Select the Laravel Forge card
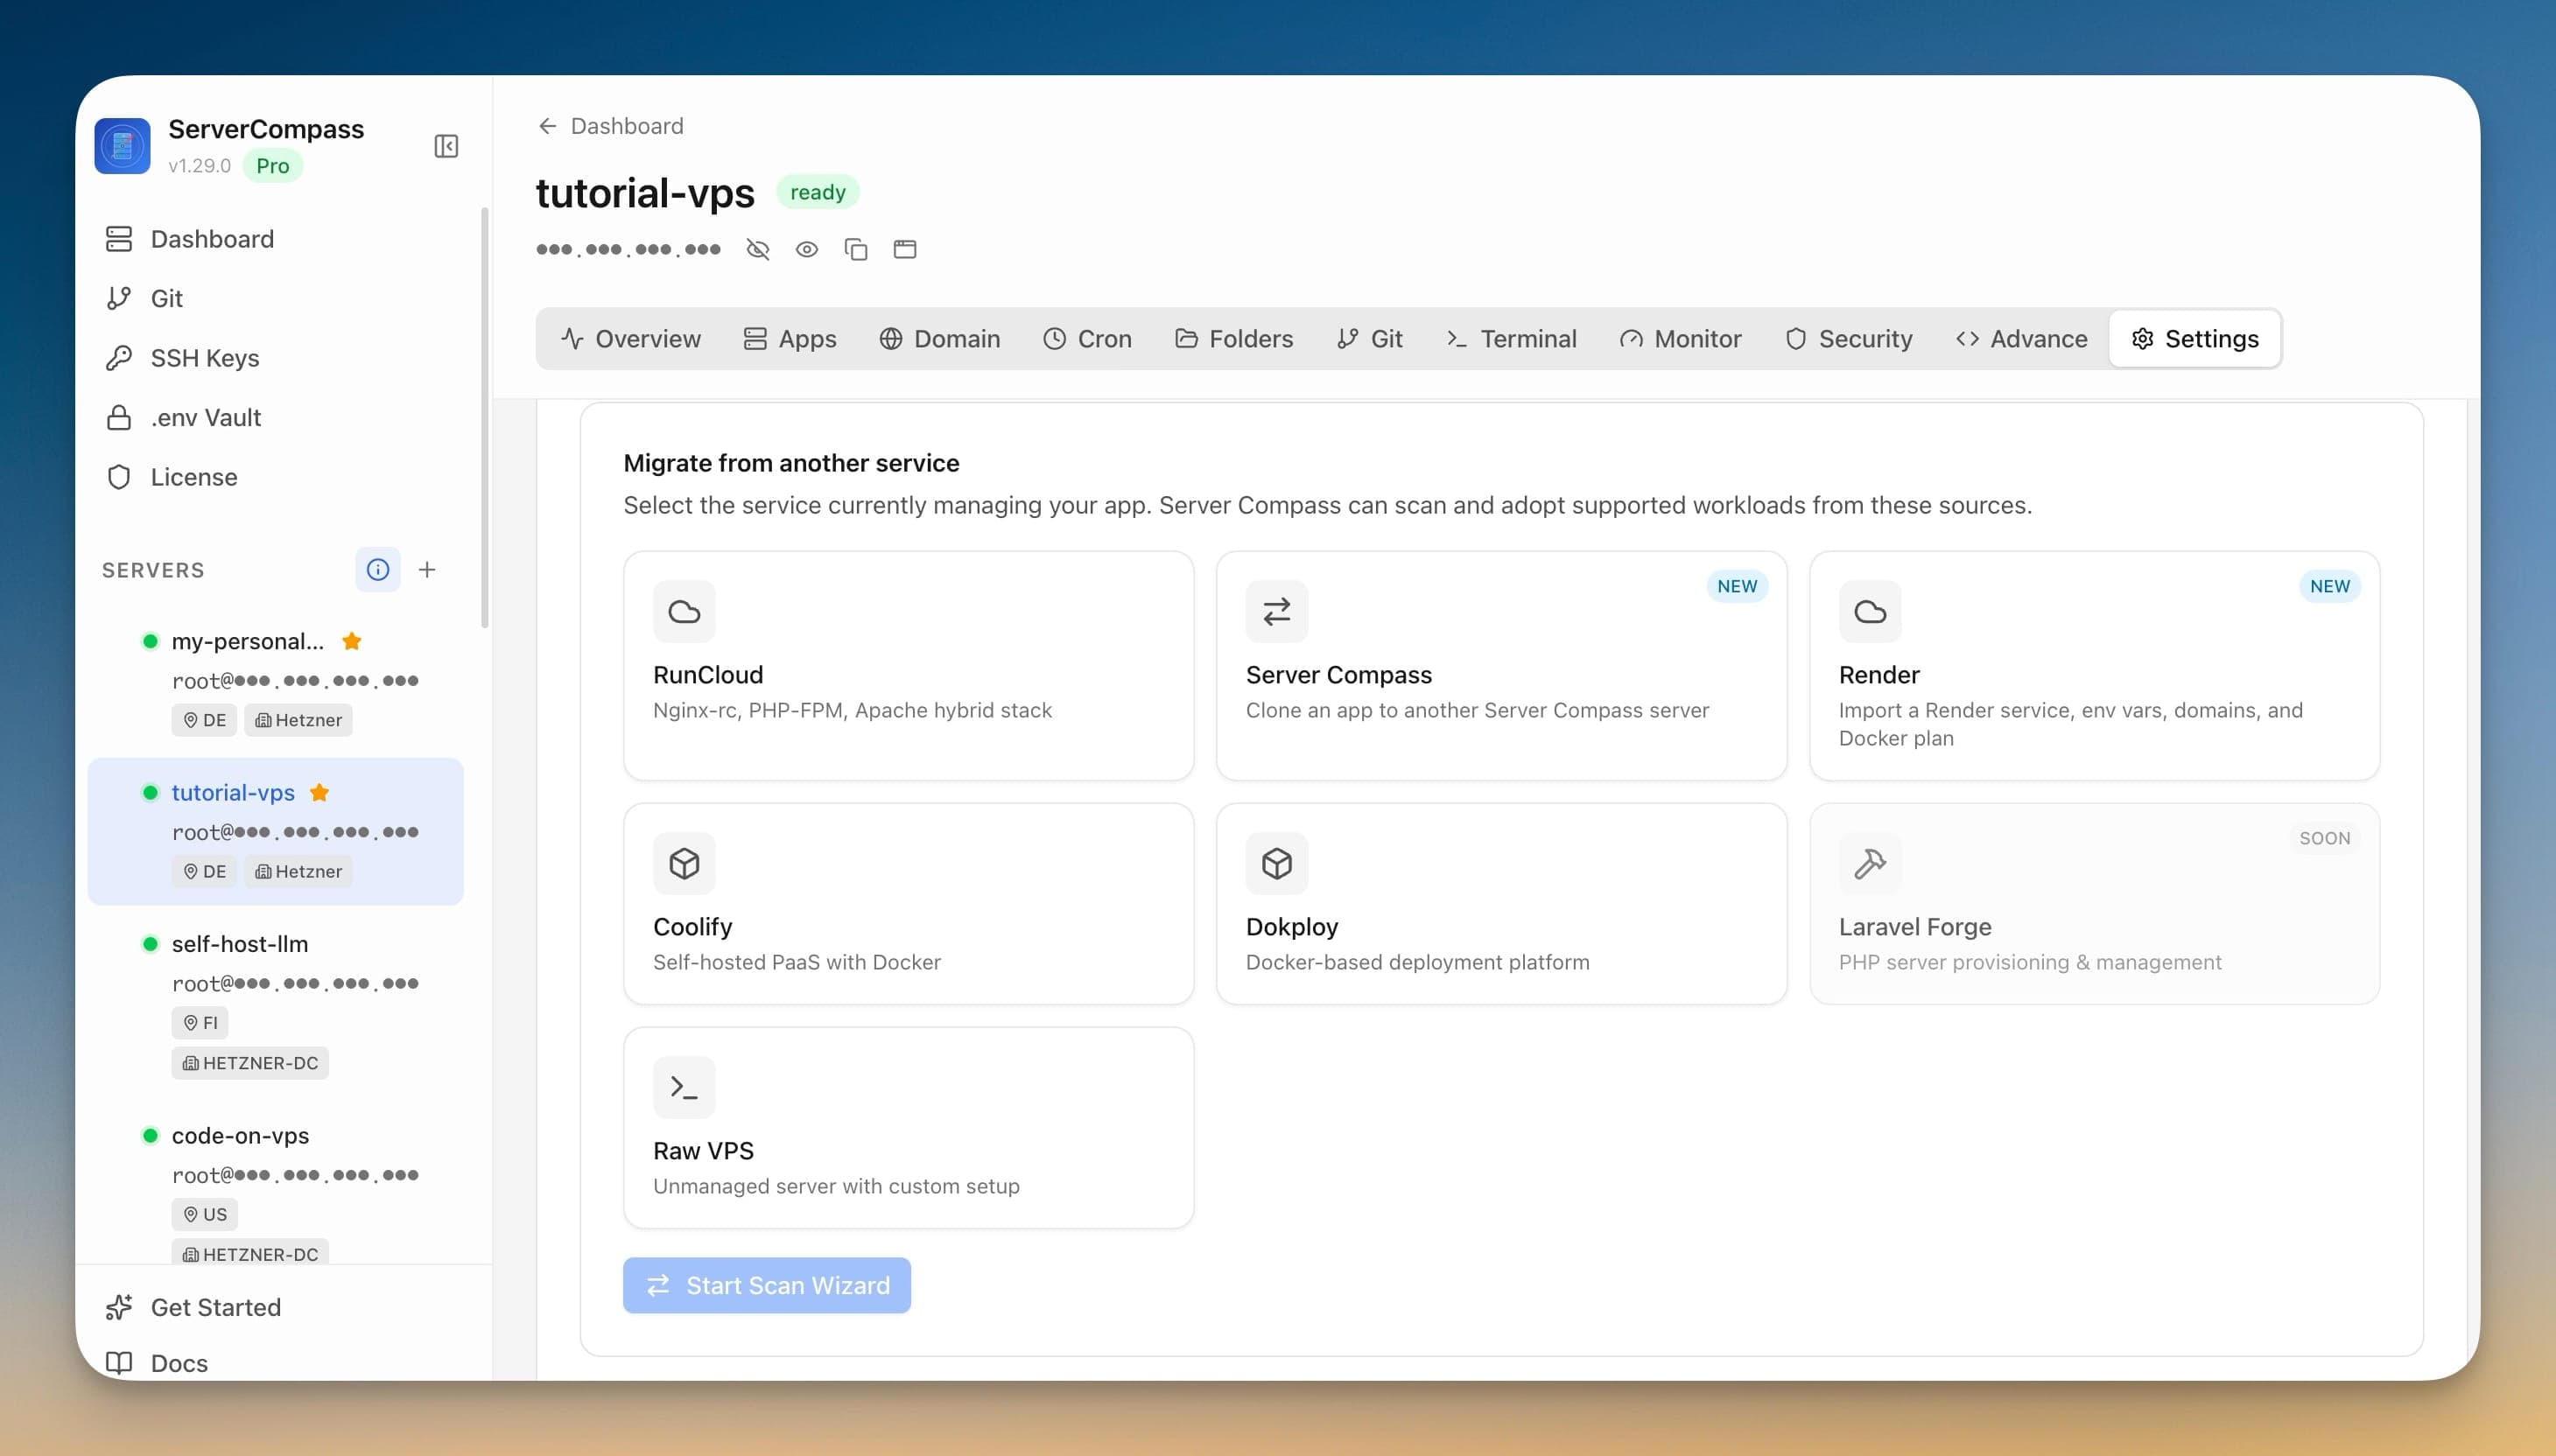The width and height of the screenshot is (2556, 1456). (x=2094, y=903)
